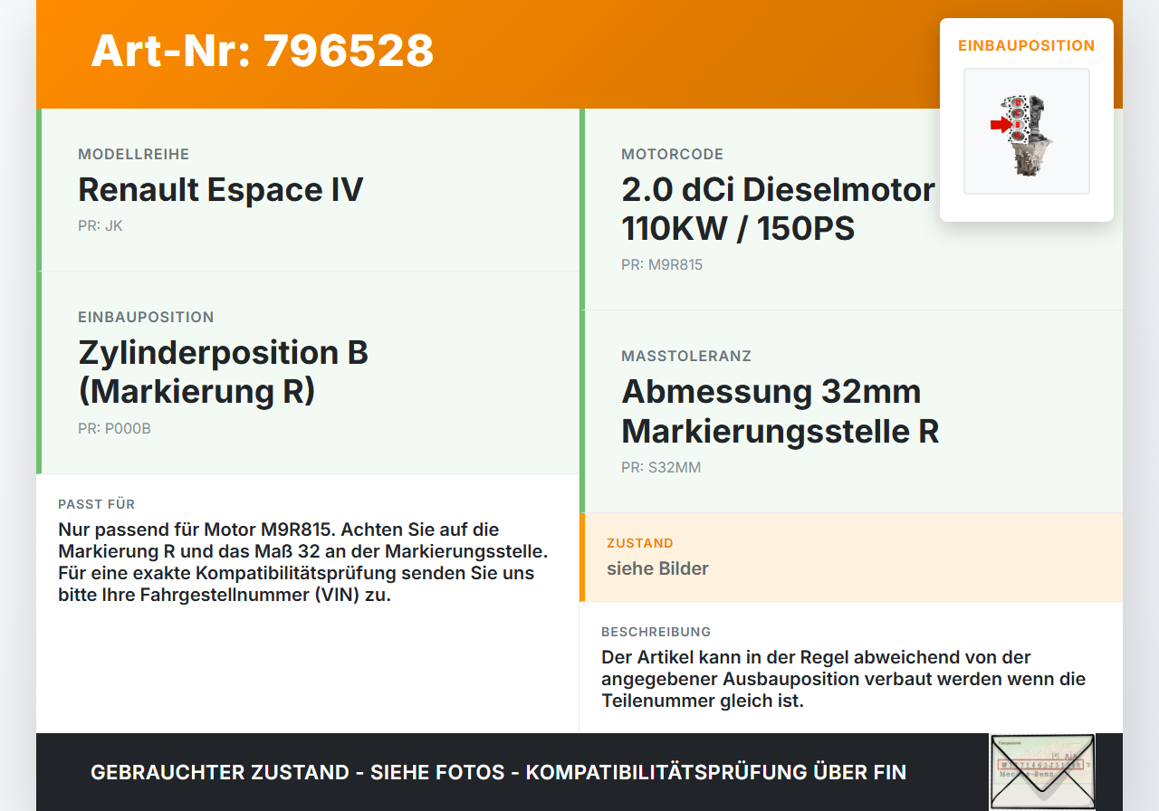Click the PASST FÜR label
The image size is (1159, 811).
[97, 504]
